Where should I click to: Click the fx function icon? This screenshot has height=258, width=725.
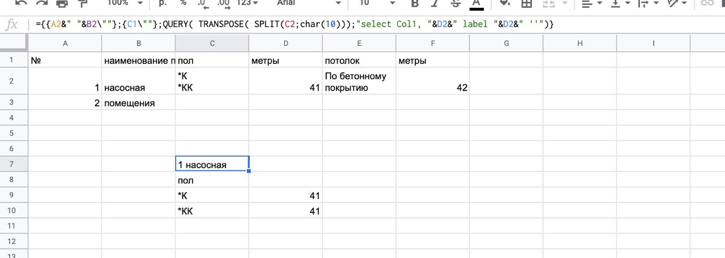12,25
